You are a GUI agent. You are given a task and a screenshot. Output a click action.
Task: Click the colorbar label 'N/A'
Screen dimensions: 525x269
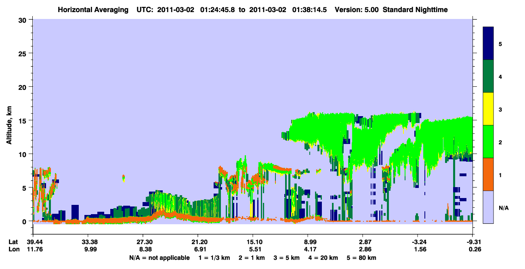tap(504, 208)
